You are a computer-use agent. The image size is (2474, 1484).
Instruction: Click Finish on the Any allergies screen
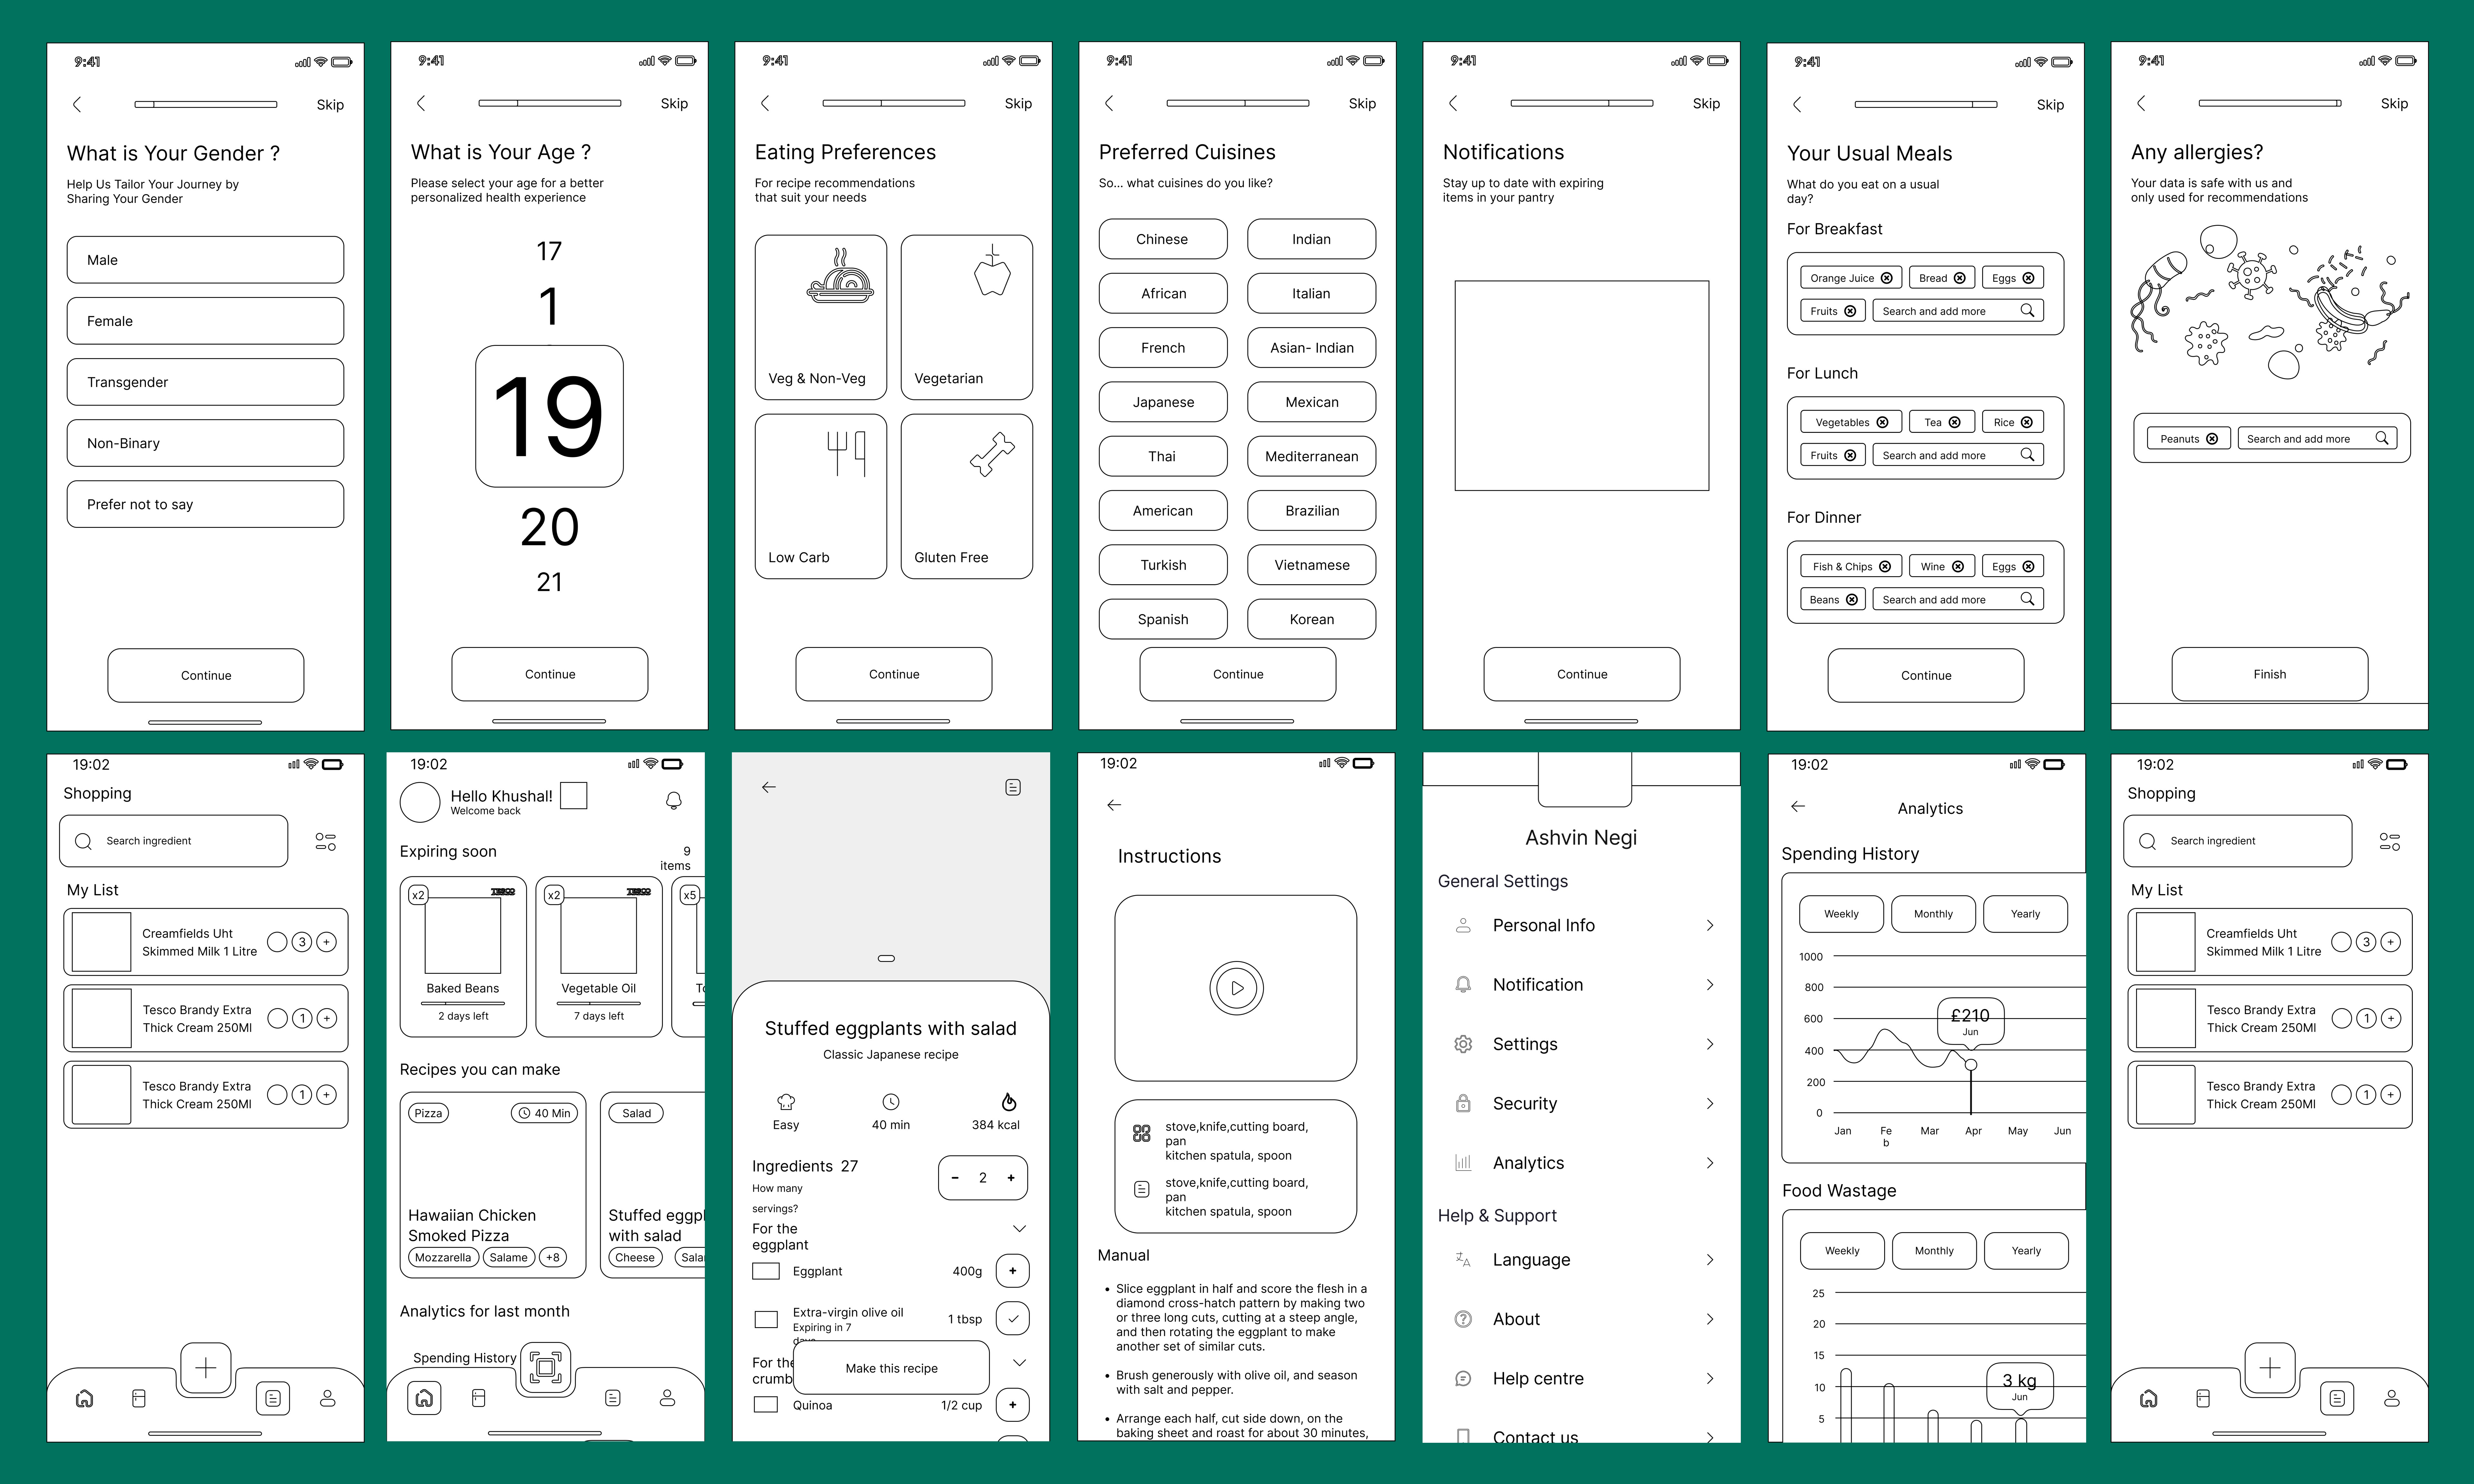2270,674
